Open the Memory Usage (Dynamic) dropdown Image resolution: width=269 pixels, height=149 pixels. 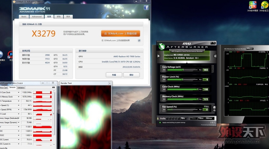(x=19, y=122)
